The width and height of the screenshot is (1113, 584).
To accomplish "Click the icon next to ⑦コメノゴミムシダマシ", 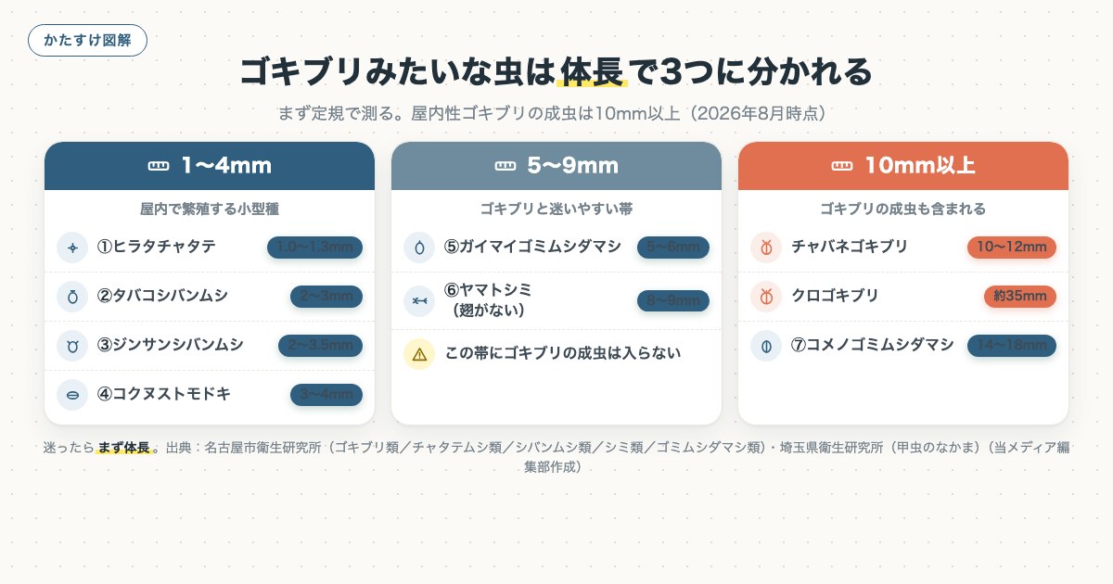I will click(765, 346).
